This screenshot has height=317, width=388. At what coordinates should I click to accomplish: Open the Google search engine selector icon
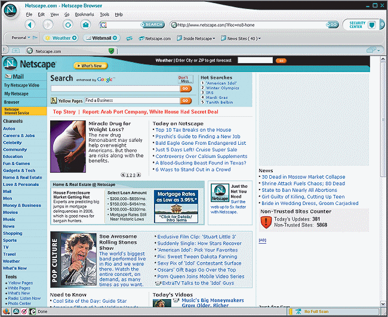pyautogui.click(x=103, y=24)
